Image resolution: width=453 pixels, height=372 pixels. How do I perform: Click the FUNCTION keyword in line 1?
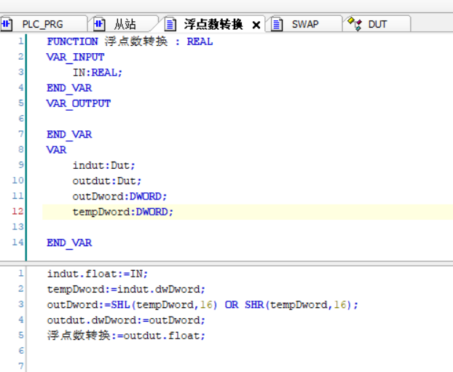point(72,41)
